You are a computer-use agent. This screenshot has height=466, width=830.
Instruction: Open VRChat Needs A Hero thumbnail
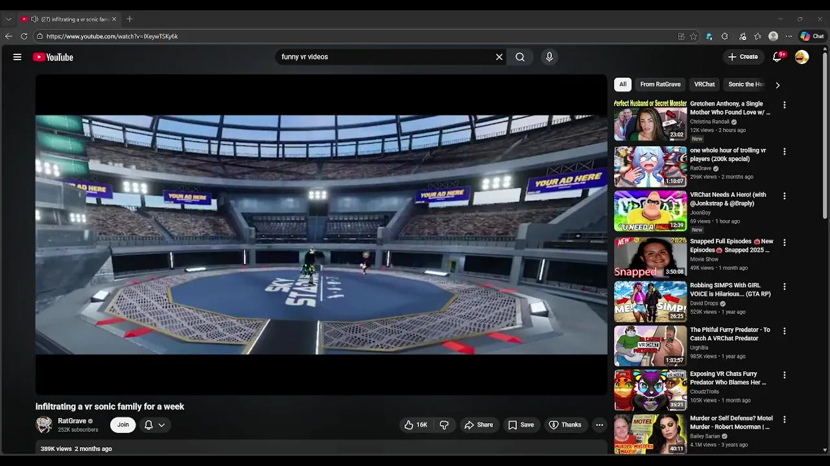pyautogui.click(x=650, y=211)
